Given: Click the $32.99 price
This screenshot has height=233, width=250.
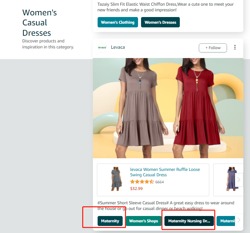Looking at the screenshot, I should [x=136, y=189].
